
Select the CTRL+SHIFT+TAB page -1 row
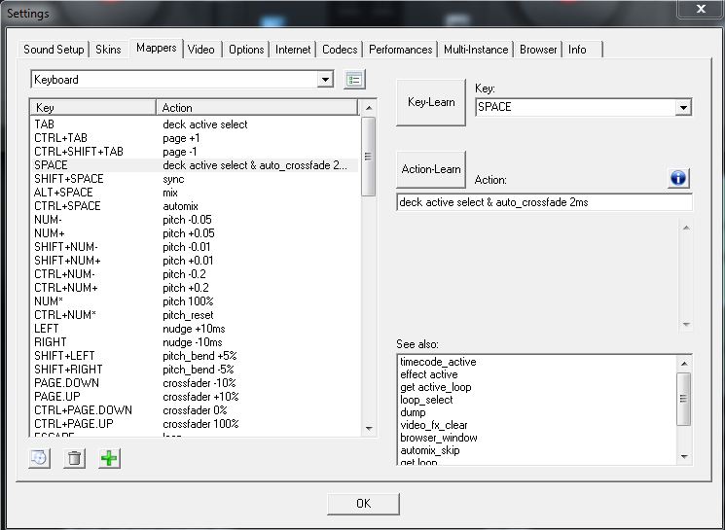[x=195, y=152]
